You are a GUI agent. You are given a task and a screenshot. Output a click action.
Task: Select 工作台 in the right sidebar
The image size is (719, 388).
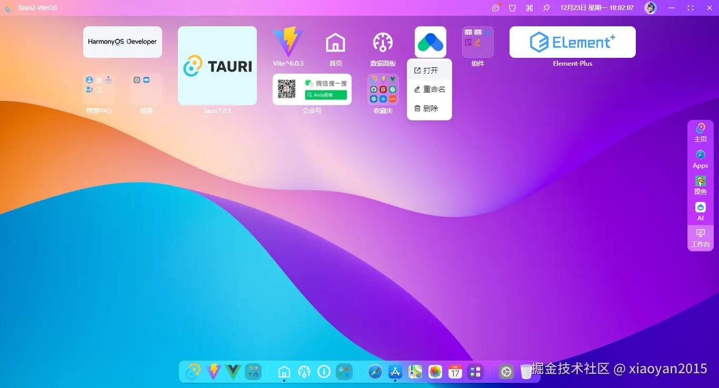click(x=701, y=238)
